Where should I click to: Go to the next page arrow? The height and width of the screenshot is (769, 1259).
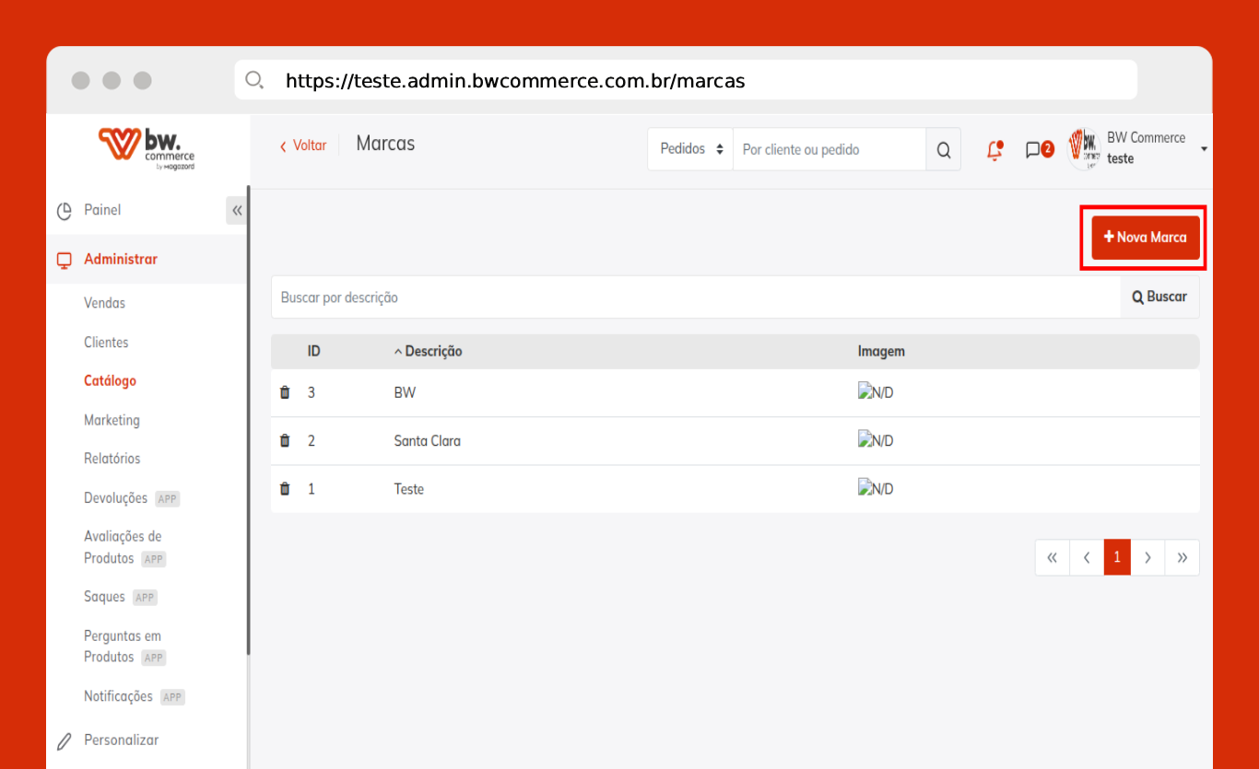pyautogui.click(x=1147, y=557)
